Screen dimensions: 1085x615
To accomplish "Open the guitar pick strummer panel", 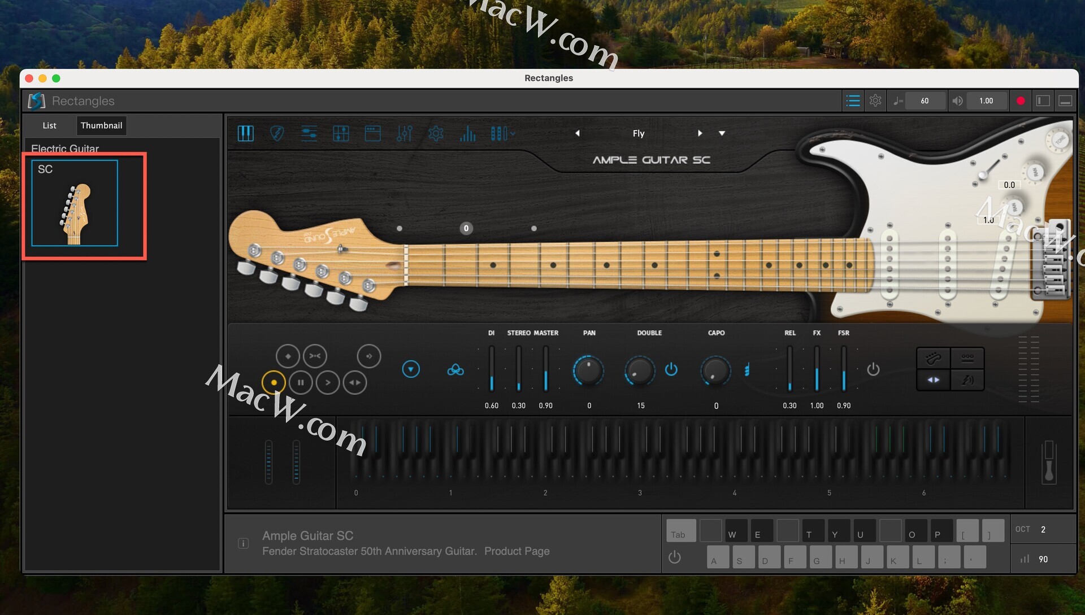I will (277, 134).
